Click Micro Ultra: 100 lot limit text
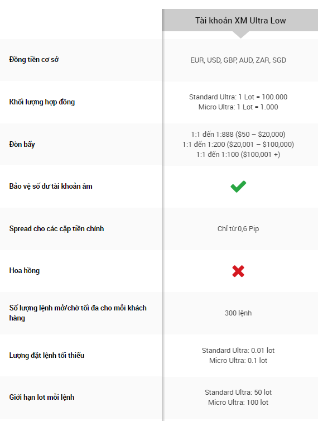 point(238,403)
